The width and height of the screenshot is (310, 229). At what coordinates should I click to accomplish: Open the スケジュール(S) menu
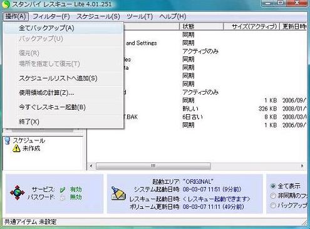pos(98,16)
